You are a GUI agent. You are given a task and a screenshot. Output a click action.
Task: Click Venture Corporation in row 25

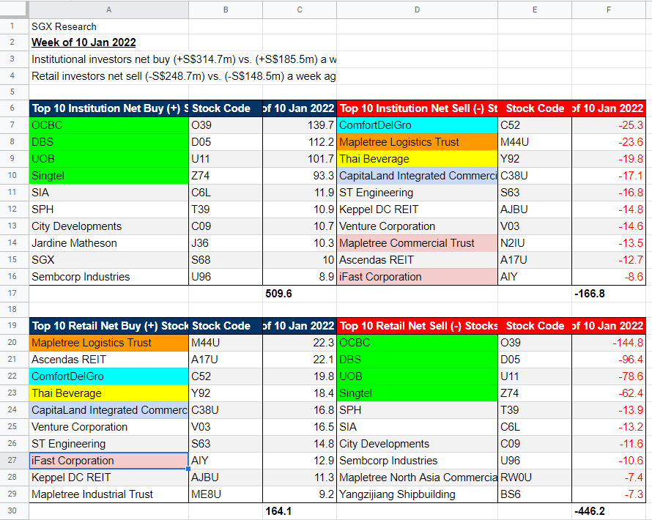pos(109,427)
